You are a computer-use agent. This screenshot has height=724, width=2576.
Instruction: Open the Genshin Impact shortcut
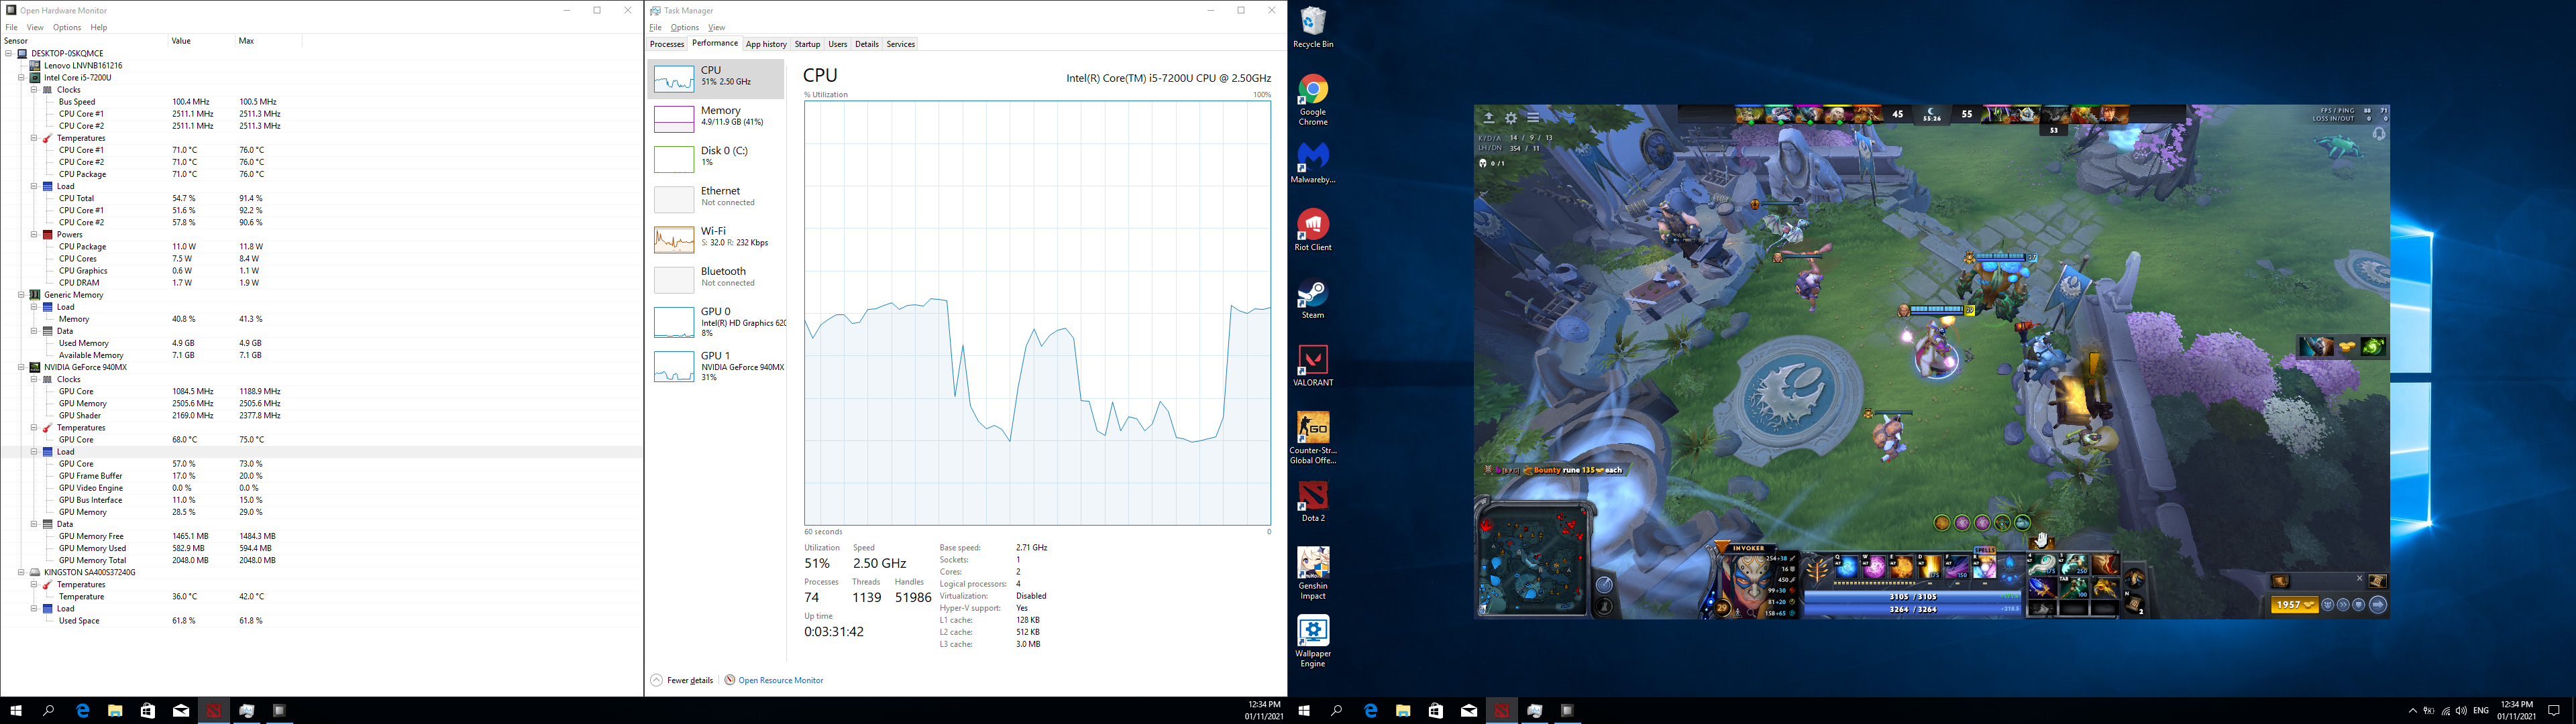click(1313, 573)
